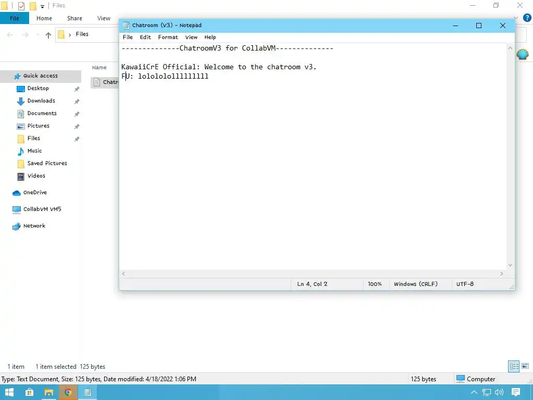Click pin icon next to Documents
This screenshot has height=400, width=533.
(77, 114)
